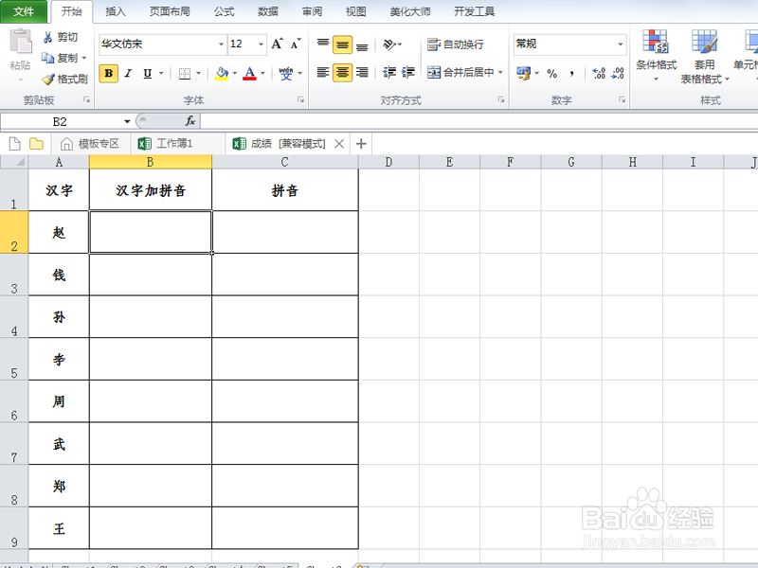The height and width of the screenshot is (568, 758).
Task: Decrease font size with the smaller A icon
Action: 296,44
